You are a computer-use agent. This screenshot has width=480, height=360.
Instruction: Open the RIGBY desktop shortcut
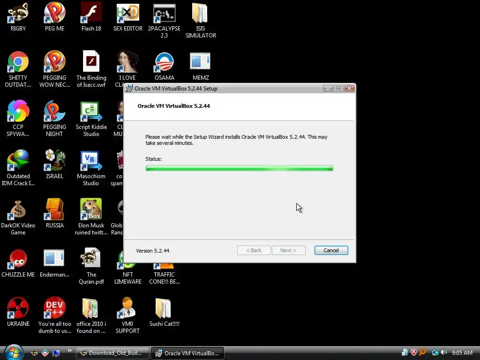click(18, 17)
